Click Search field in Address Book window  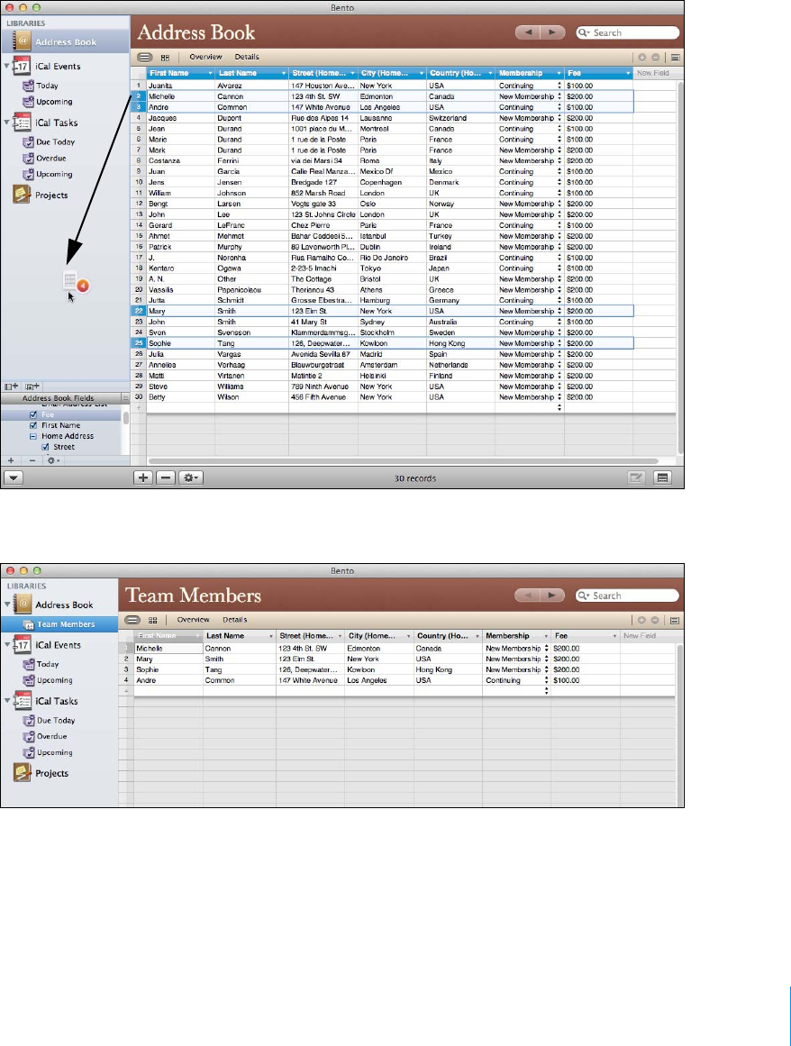[x=628, y=32]
